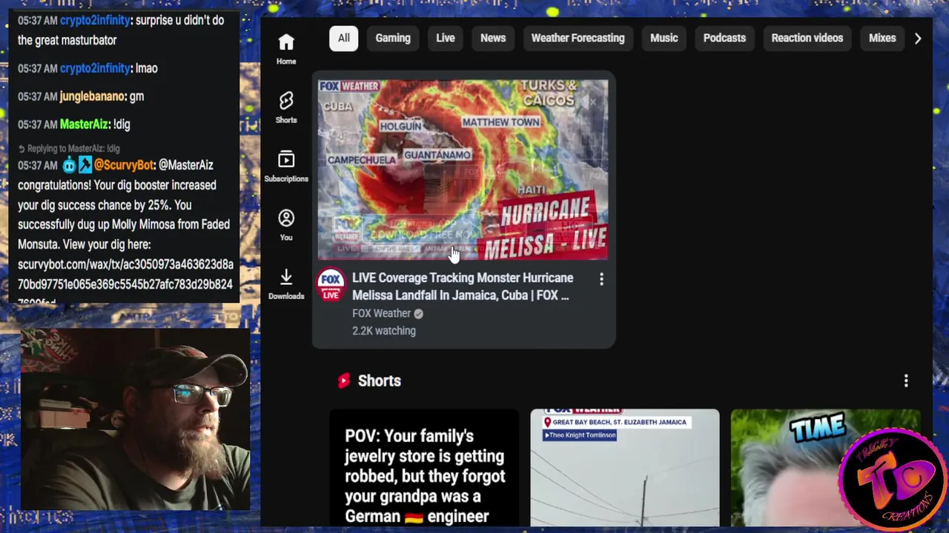Screen dimensions: 949x533
Task: Open the Great Bay Beach Jamaica short
Action: [624, 468]
